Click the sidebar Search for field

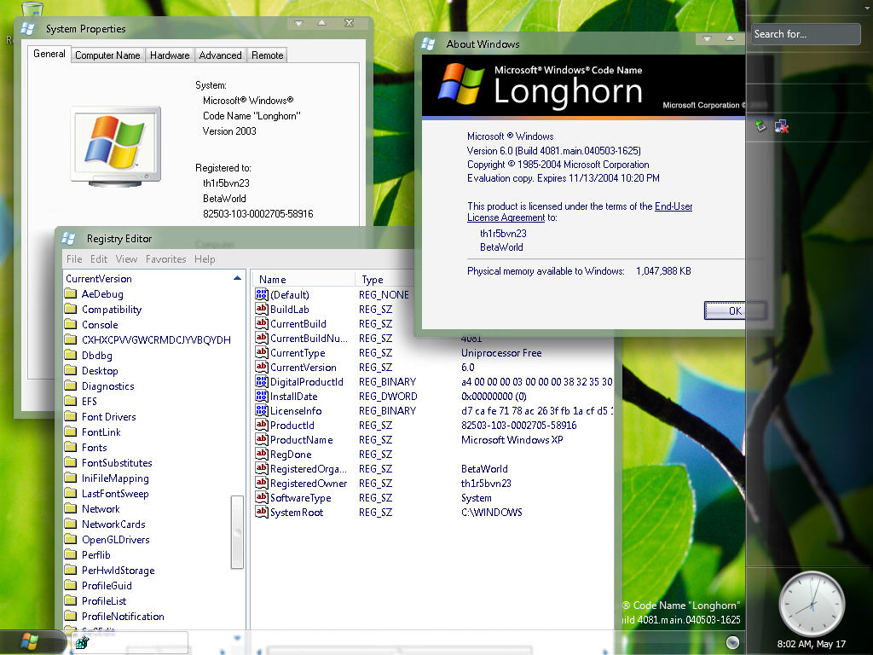[806, 34]
